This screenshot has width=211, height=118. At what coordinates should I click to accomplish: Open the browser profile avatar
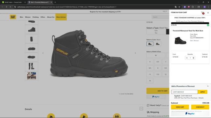coord(204,7)
